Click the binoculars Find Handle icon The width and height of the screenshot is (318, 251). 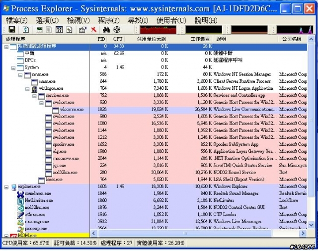point(106,30)
